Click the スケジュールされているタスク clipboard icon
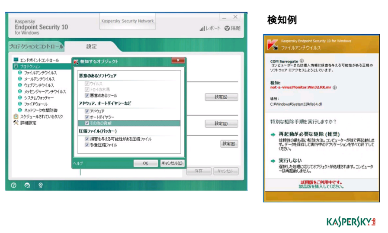 pyautogui.click(x=16, y=116)
